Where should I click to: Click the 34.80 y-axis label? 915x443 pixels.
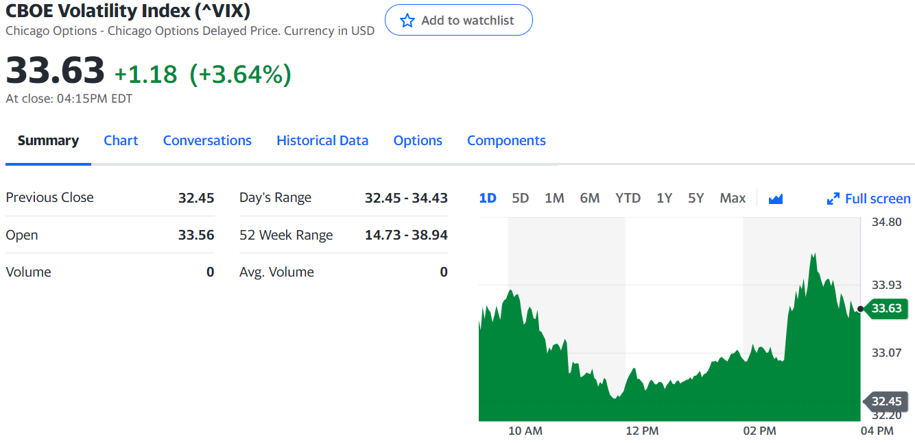click(x=887, y=222)
